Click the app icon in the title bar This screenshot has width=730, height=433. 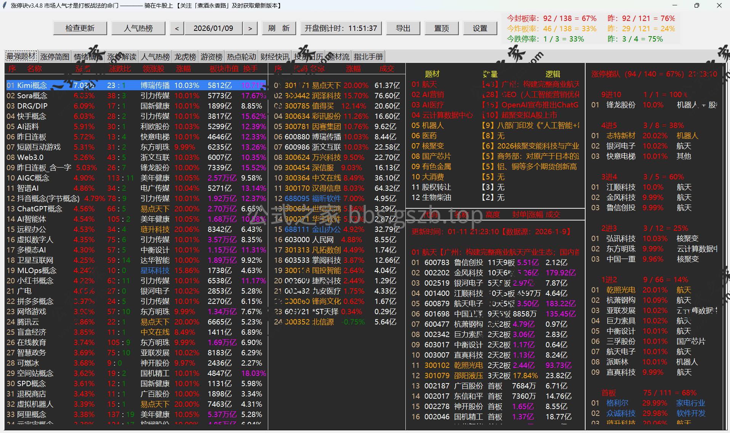[x=5, y=5]
